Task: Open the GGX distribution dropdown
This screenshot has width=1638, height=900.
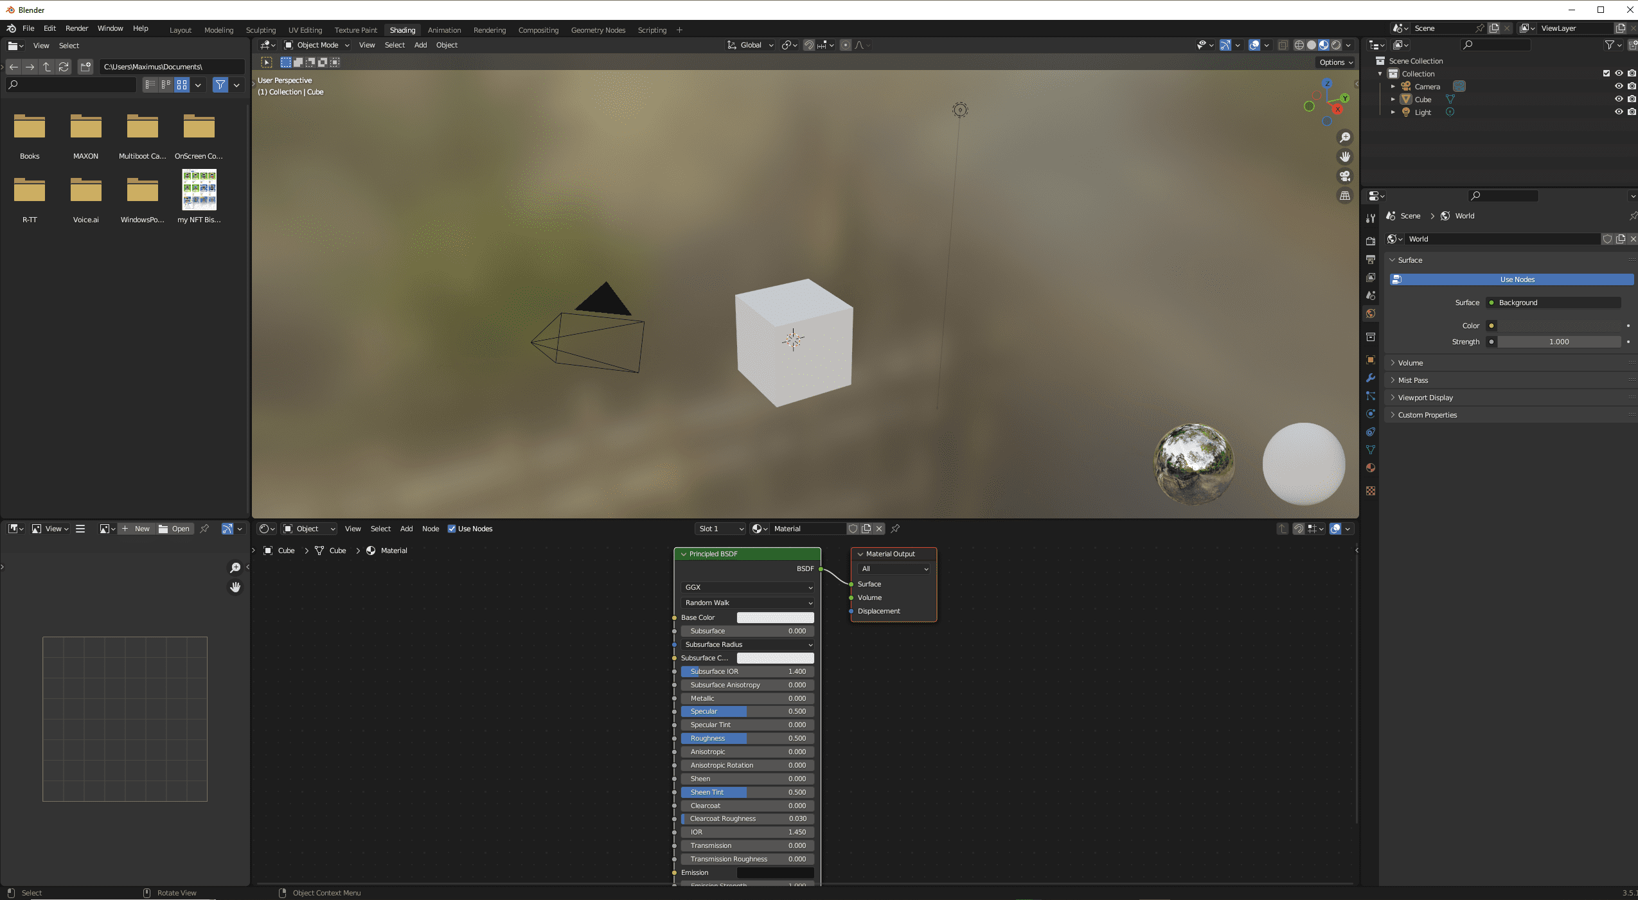Action: 747,587
